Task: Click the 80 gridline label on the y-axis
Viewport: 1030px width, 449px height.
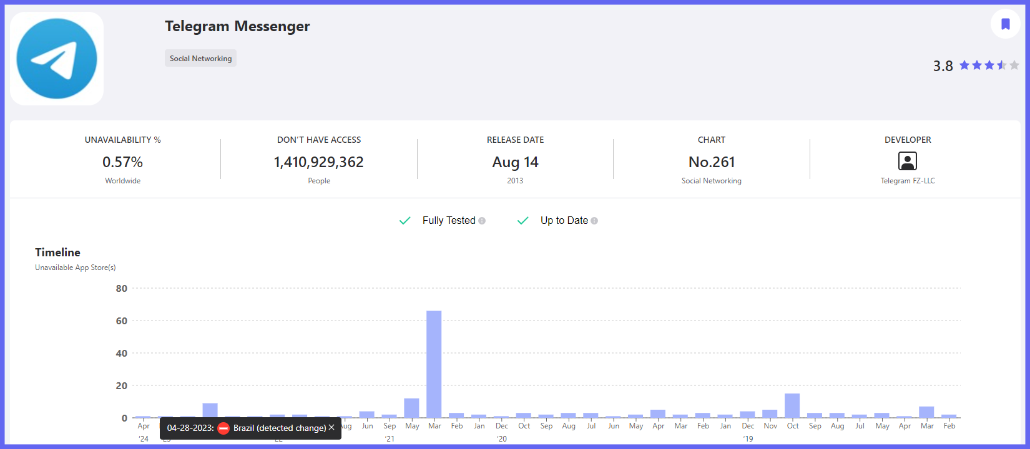Action: [x=122, y=289]
